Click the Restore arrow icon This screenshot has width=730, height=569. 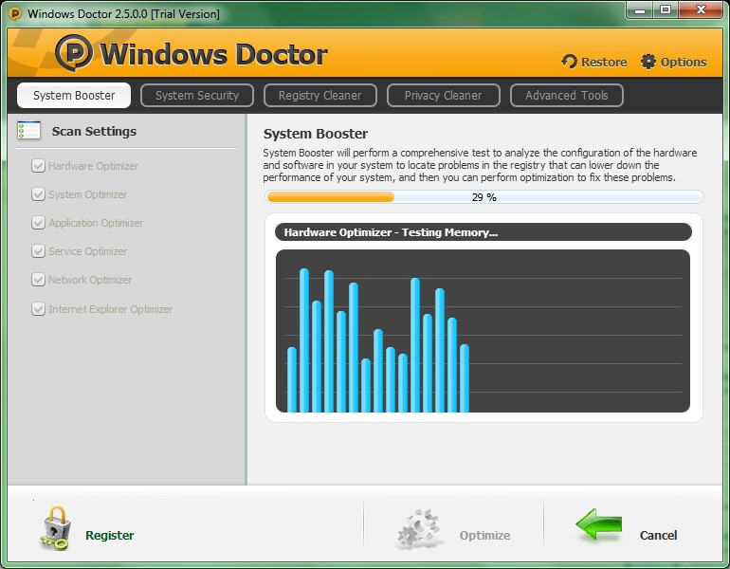569,62
